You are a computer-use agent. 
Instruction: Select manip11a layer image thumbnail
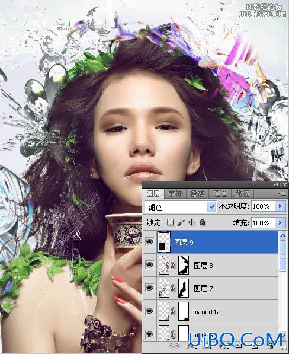point(164,311)
